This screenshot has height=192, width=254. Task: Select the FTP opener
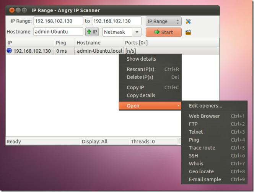pyautogui.click(x=214, y=124)
